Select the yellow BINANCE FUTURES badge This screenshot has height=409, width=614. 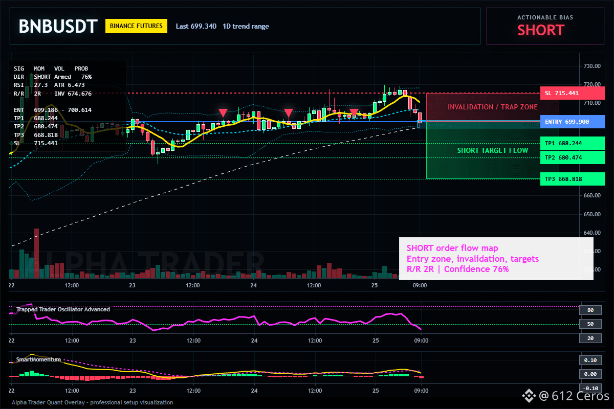[137, 26]
